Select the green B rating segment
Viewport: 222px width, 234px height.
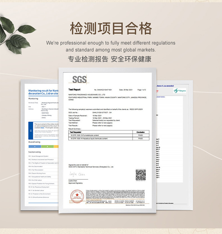(x=47, y=146)
